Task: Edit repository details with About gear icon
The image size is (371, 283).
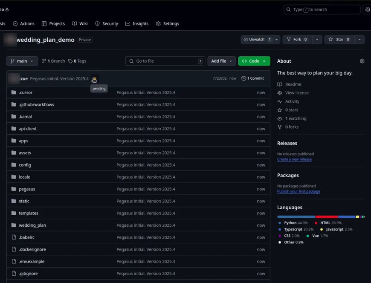Action: tap(362, 61)
